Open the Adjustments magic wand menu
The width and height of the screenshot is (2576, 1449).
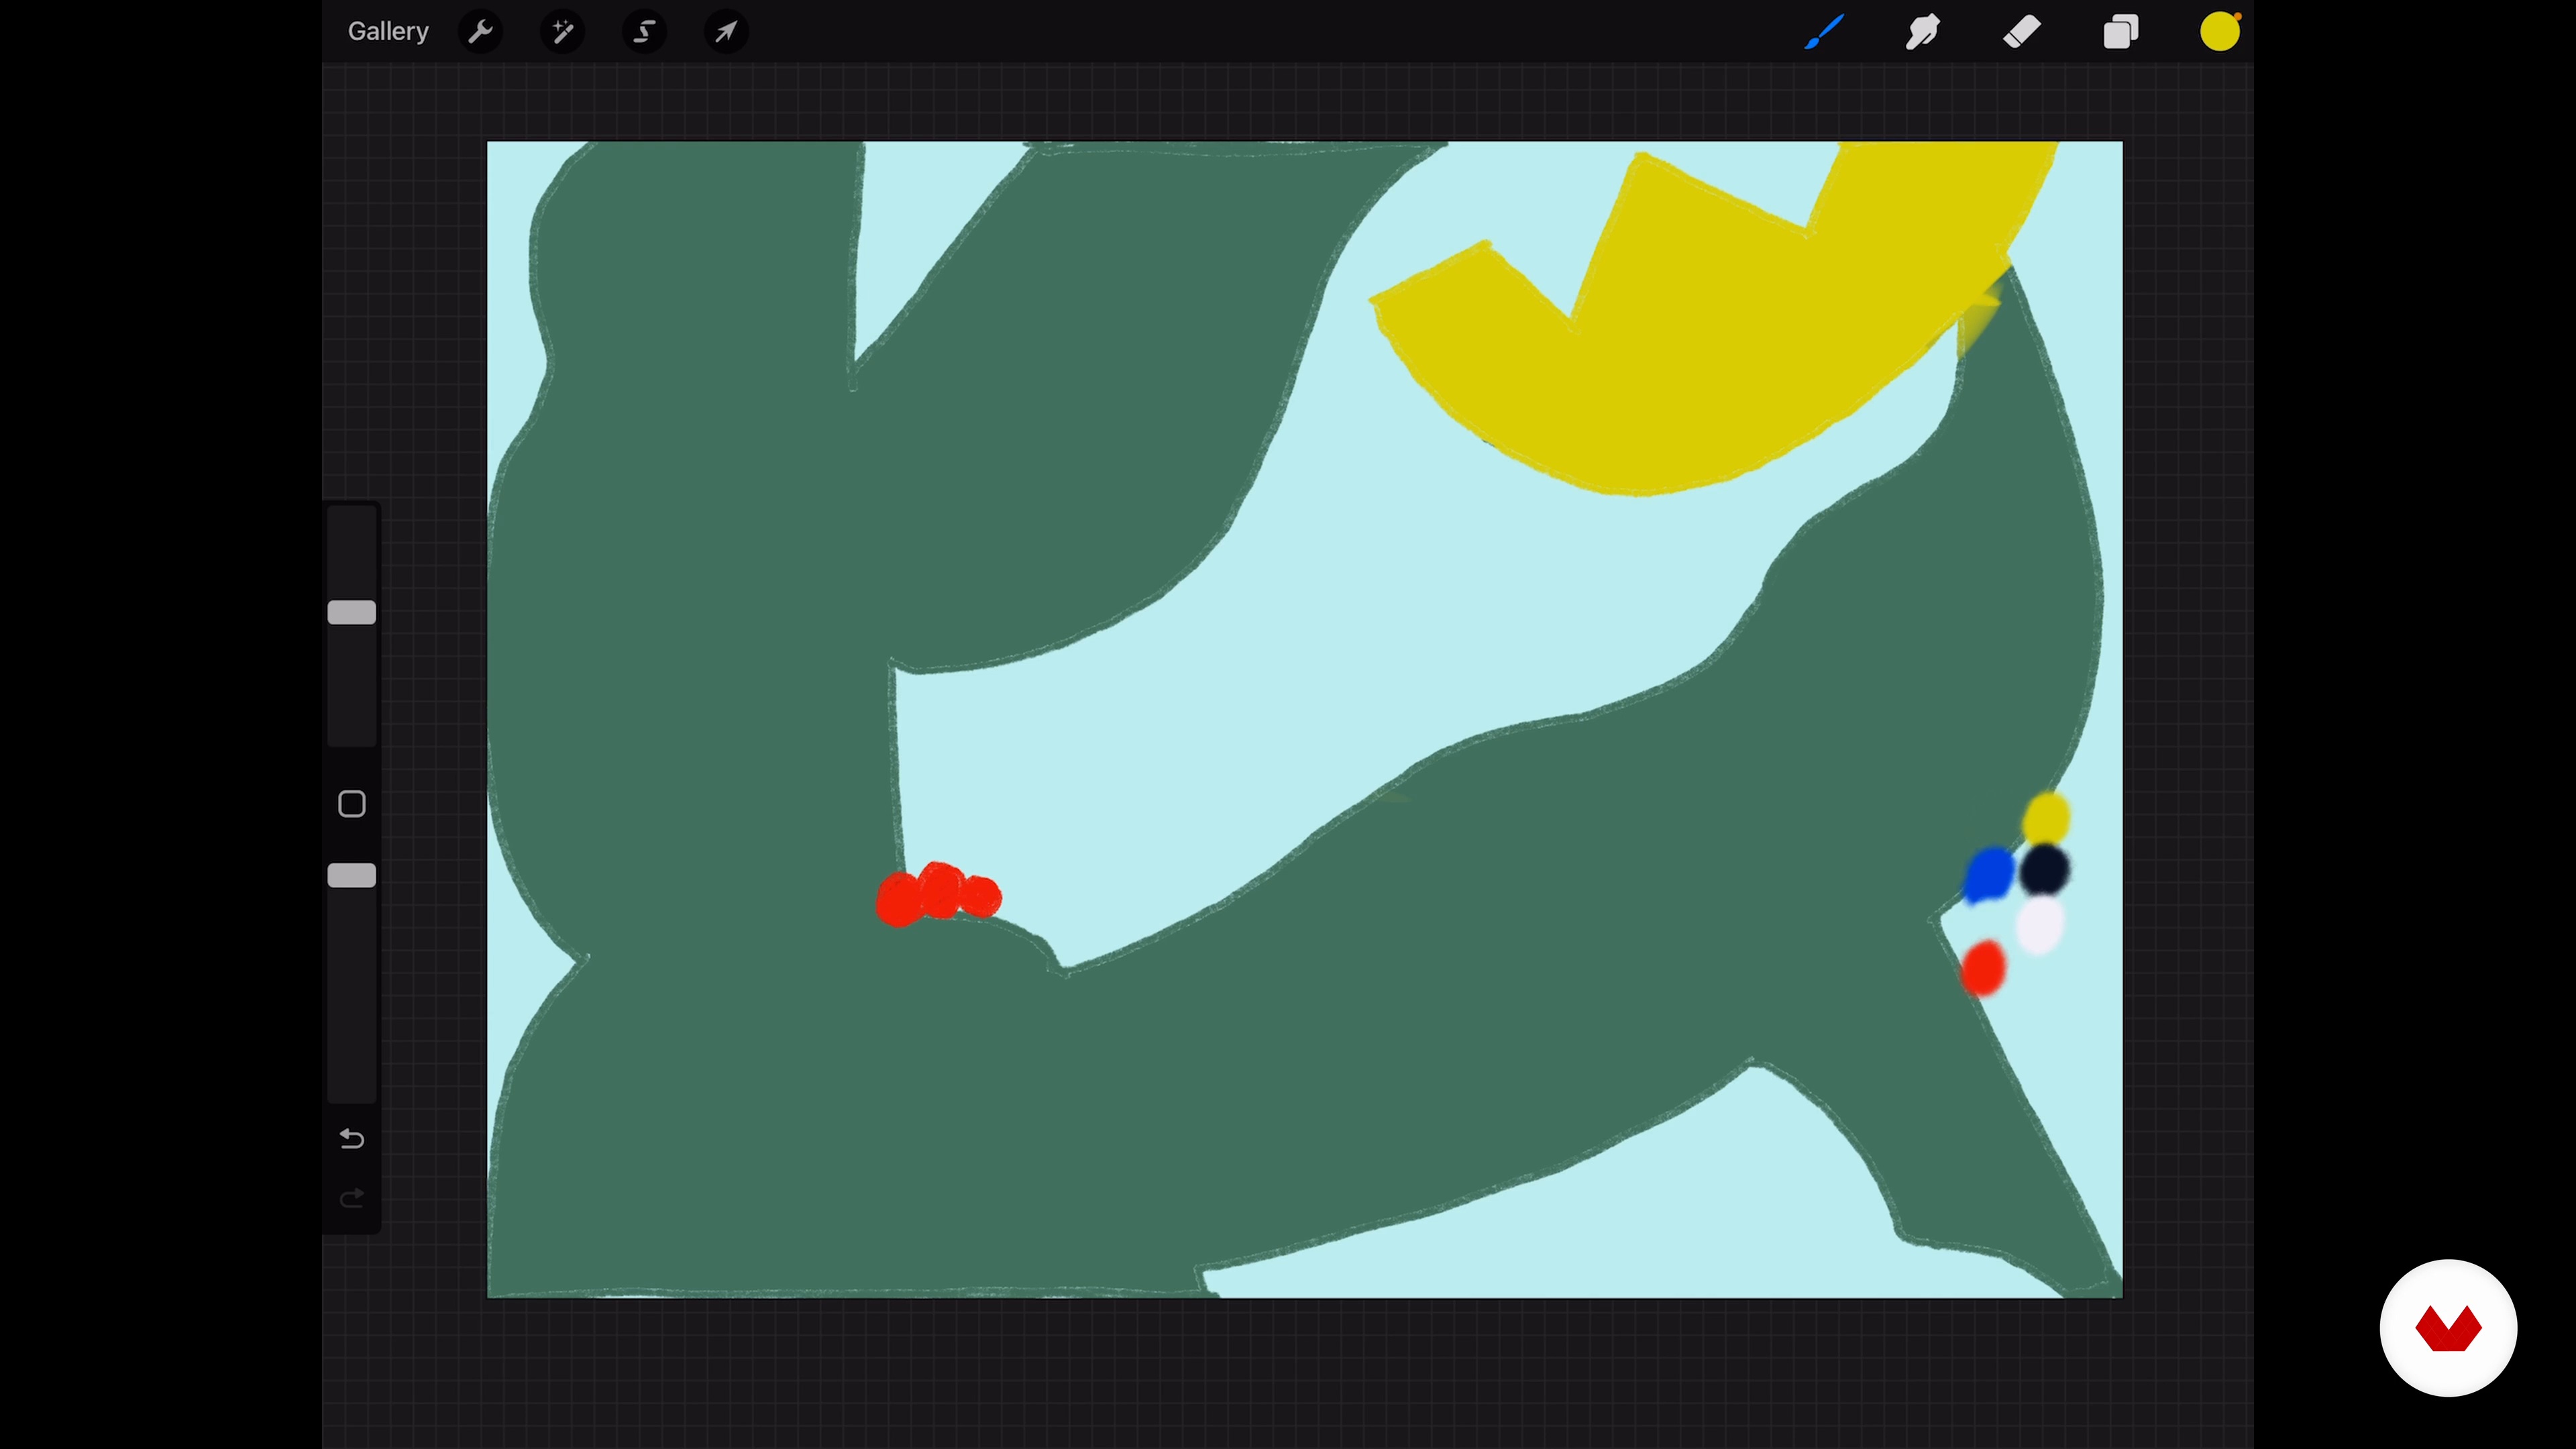(563, 32)
